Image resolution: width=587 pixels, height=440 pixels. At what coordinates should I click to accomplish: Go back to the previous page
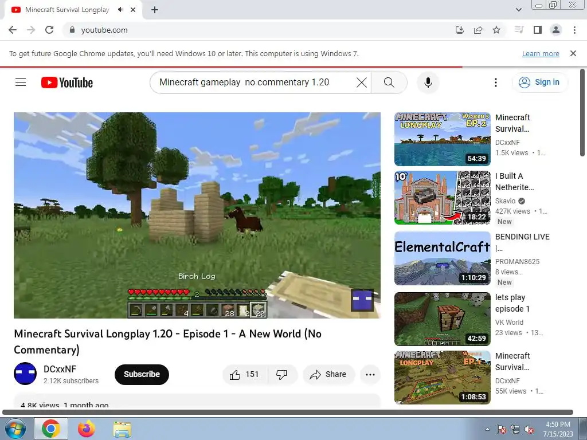[13, 30]
